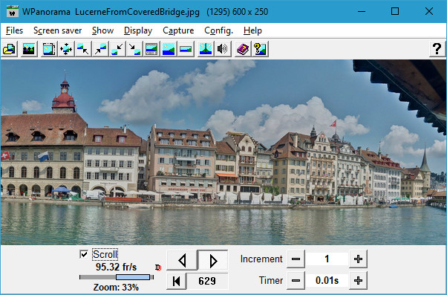The image size is (447, 295).
Task: Click the position field showing 629
Action: coord(207,281)
